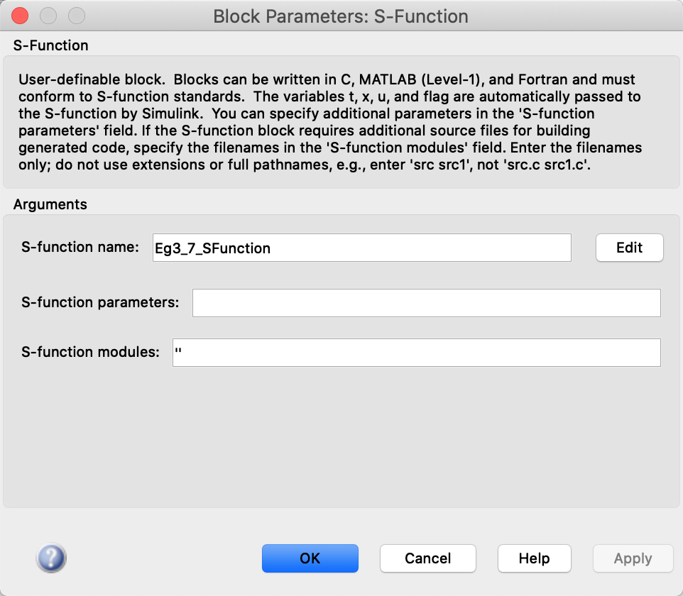
Task: Focus the S-function name text field
Action: [361, 248]
